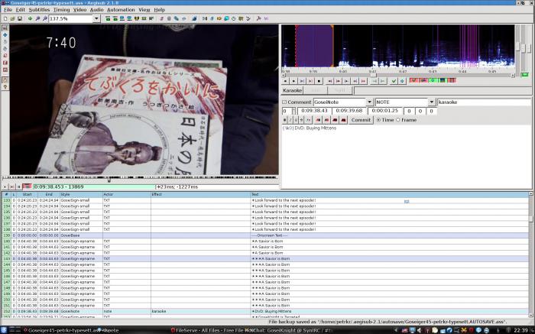Click the Font face fn button
535x334 pixels.
(x=309, y=120)
